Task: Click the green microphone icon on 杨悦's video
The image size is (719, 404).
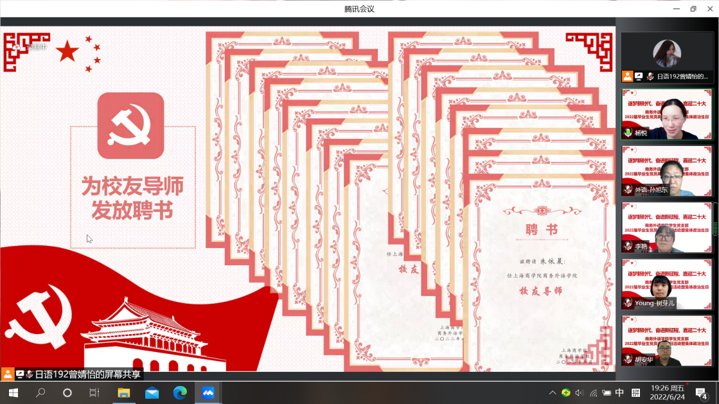Action: coord(627,131)
